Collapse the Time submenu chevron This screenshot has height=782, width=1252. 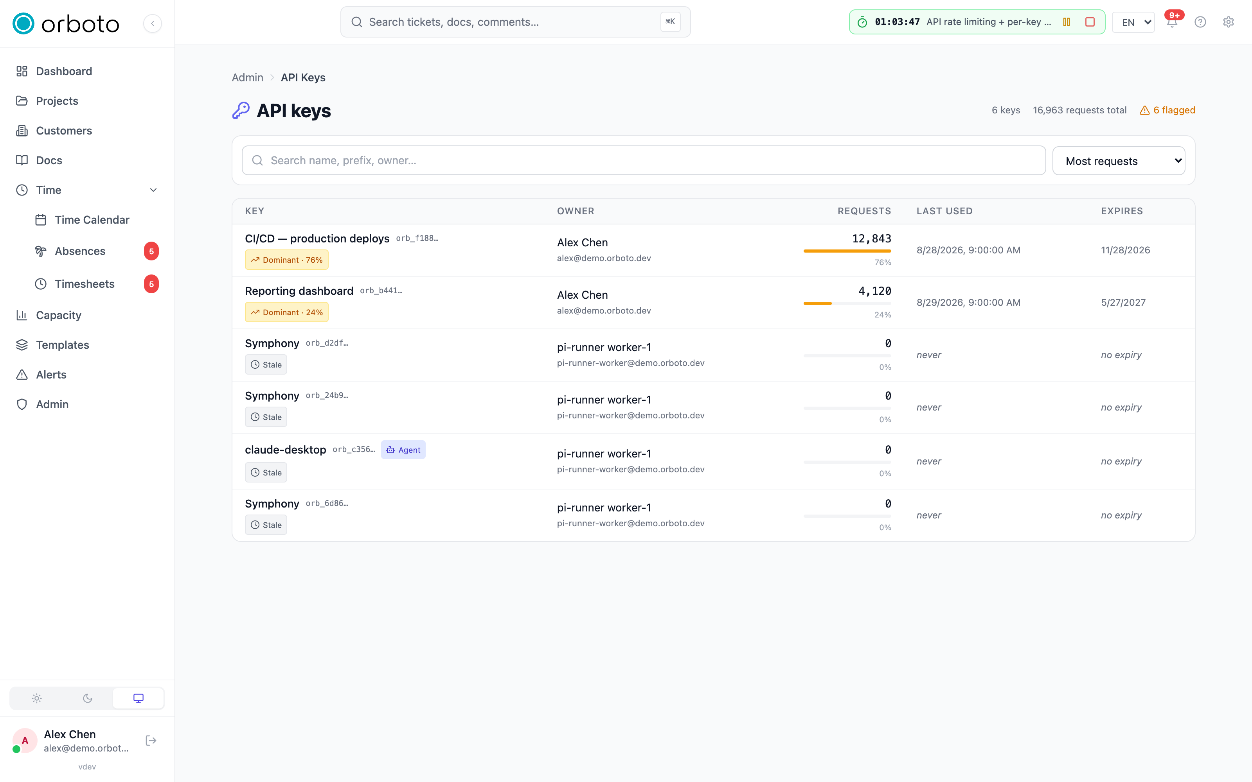point(153,190)
